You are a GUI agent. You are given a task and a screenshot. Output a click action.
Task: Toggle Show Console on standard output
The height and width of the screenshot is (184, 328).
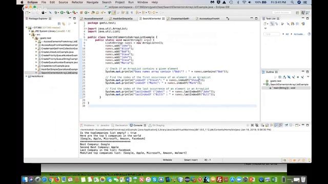click(x=276, y=125)
